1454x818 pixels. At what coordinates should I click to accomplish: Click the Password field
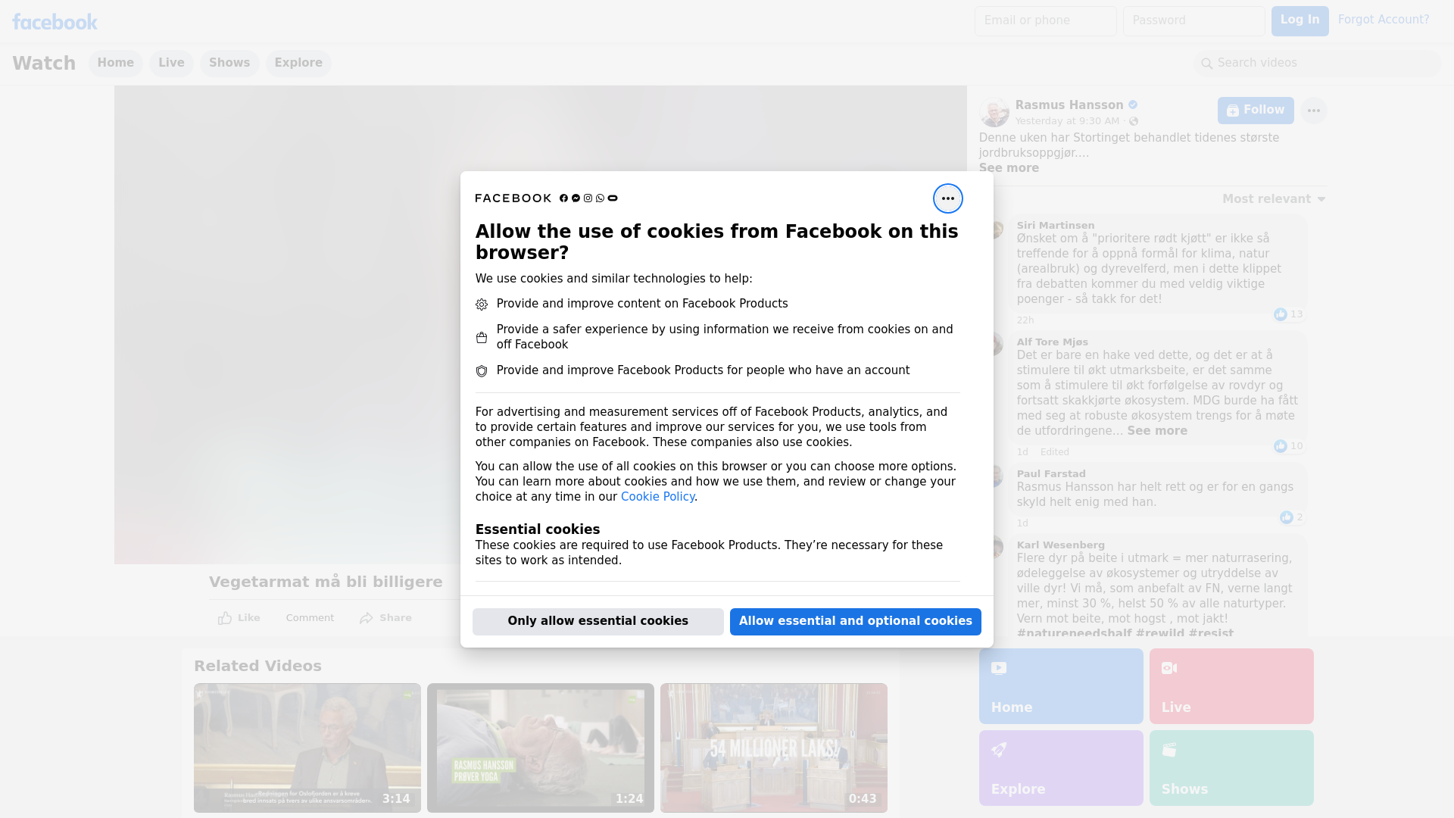(1193, 21)
